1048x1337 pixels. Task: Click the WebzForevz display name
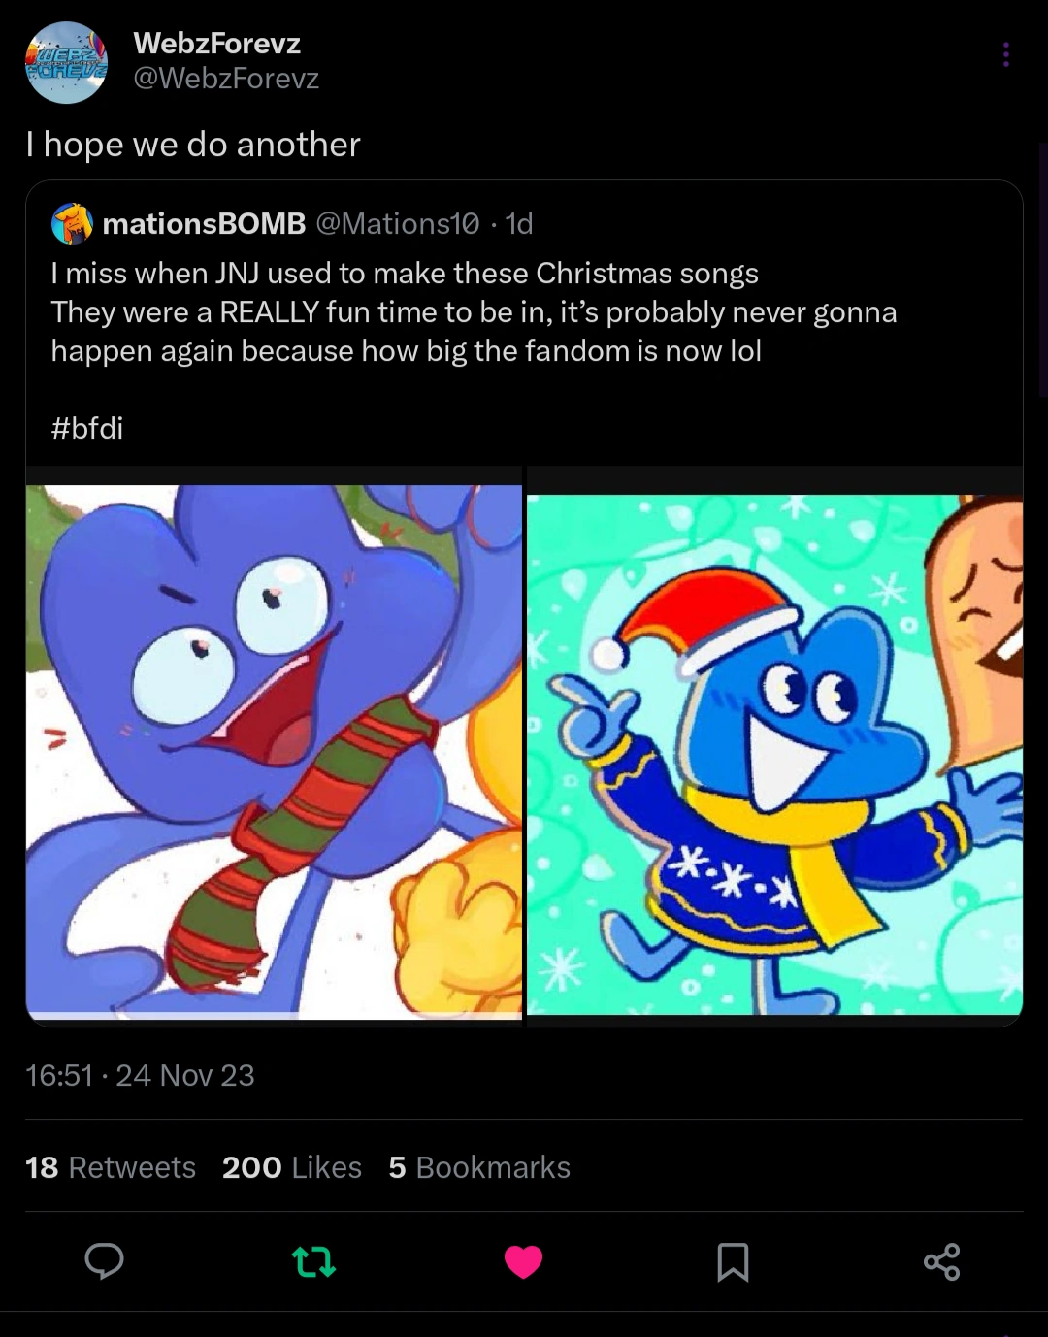(x=216, y=43)
